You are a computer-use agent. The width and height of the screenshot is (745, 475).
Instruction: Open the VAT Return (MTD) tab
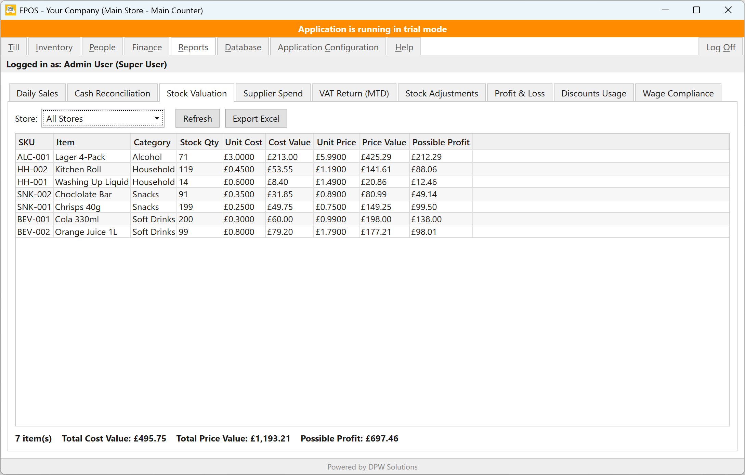tap(354, 93)
